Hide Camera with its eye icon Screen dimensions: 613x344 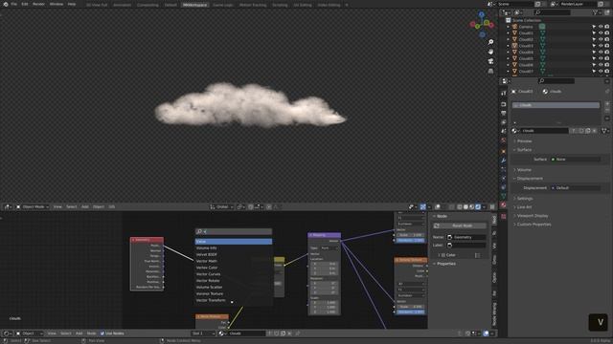pos(601,27)
